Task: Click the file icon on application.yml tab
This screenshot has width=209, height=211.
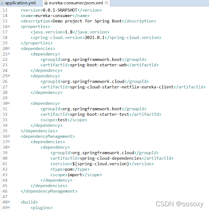Action: coord(2,3)
